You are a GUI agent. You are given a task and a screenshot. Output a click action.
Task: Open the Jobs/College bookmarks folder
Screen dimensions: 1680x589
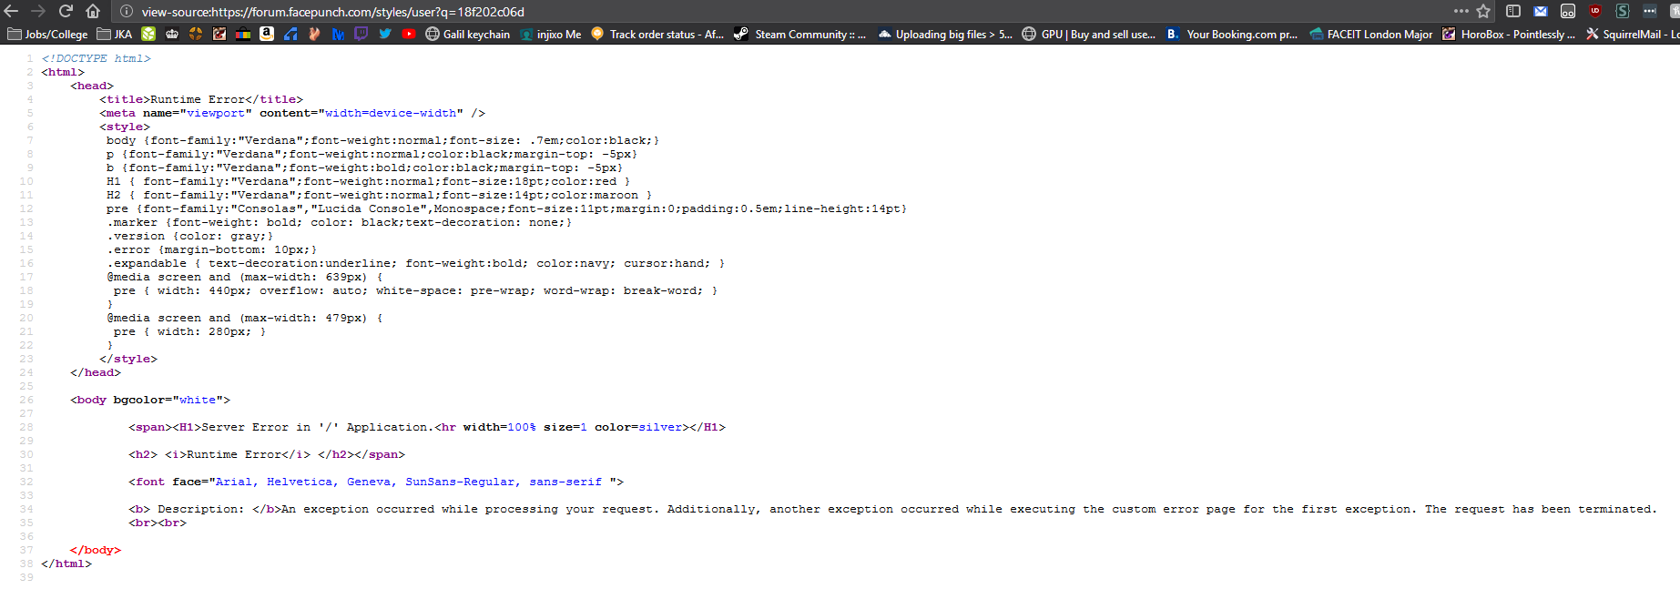click(x=47, y=34)
